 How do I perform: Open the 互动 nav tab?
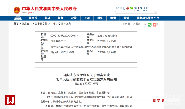point(87,18)
